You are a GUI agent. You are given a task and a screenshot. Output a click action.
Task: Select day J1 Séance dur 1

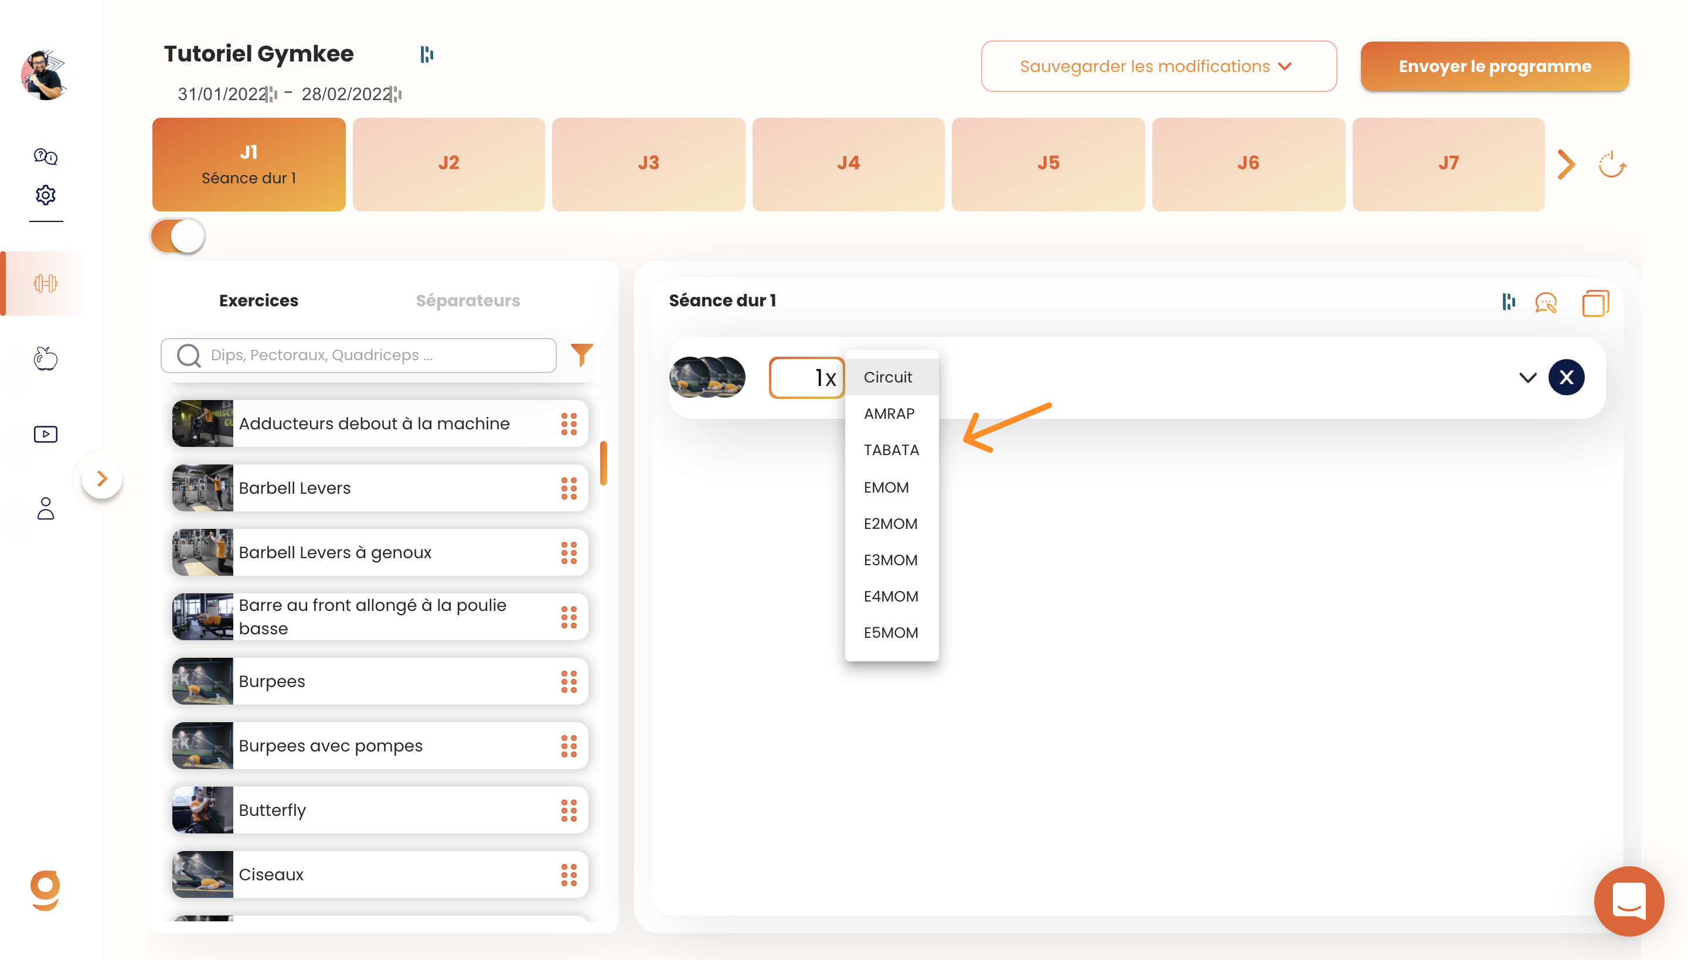tap(249, 165)
